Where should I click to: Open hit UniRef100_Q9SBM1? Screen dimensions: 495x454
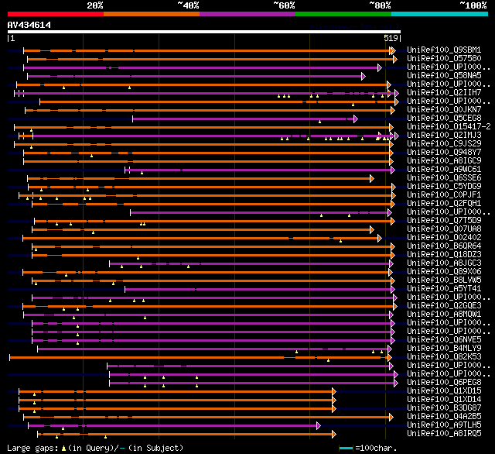pos(444,50)
